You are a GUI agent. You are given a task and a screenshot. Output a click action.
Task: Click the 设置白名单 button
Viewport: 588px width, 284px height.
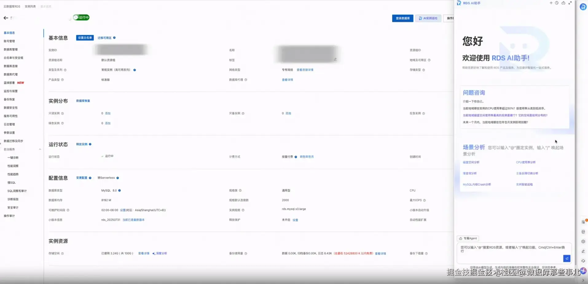[85, 38]
